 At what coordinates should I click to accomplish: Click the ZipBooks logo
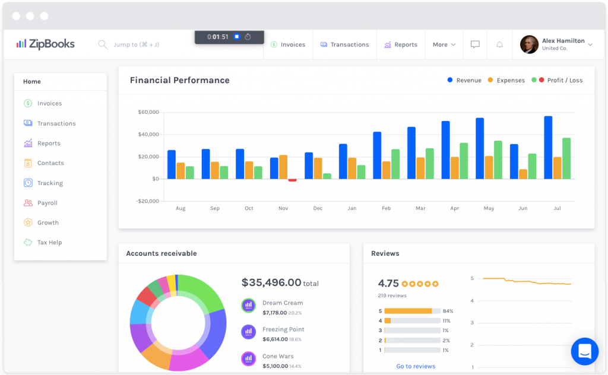[x=45, y=44]
